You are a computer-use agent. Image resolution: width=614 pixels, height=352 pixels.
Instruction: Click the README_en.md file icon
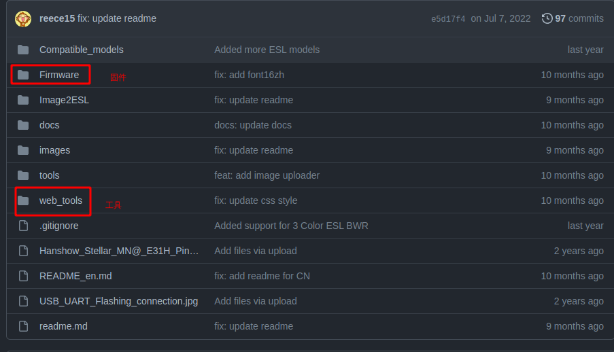coord(24,276)
